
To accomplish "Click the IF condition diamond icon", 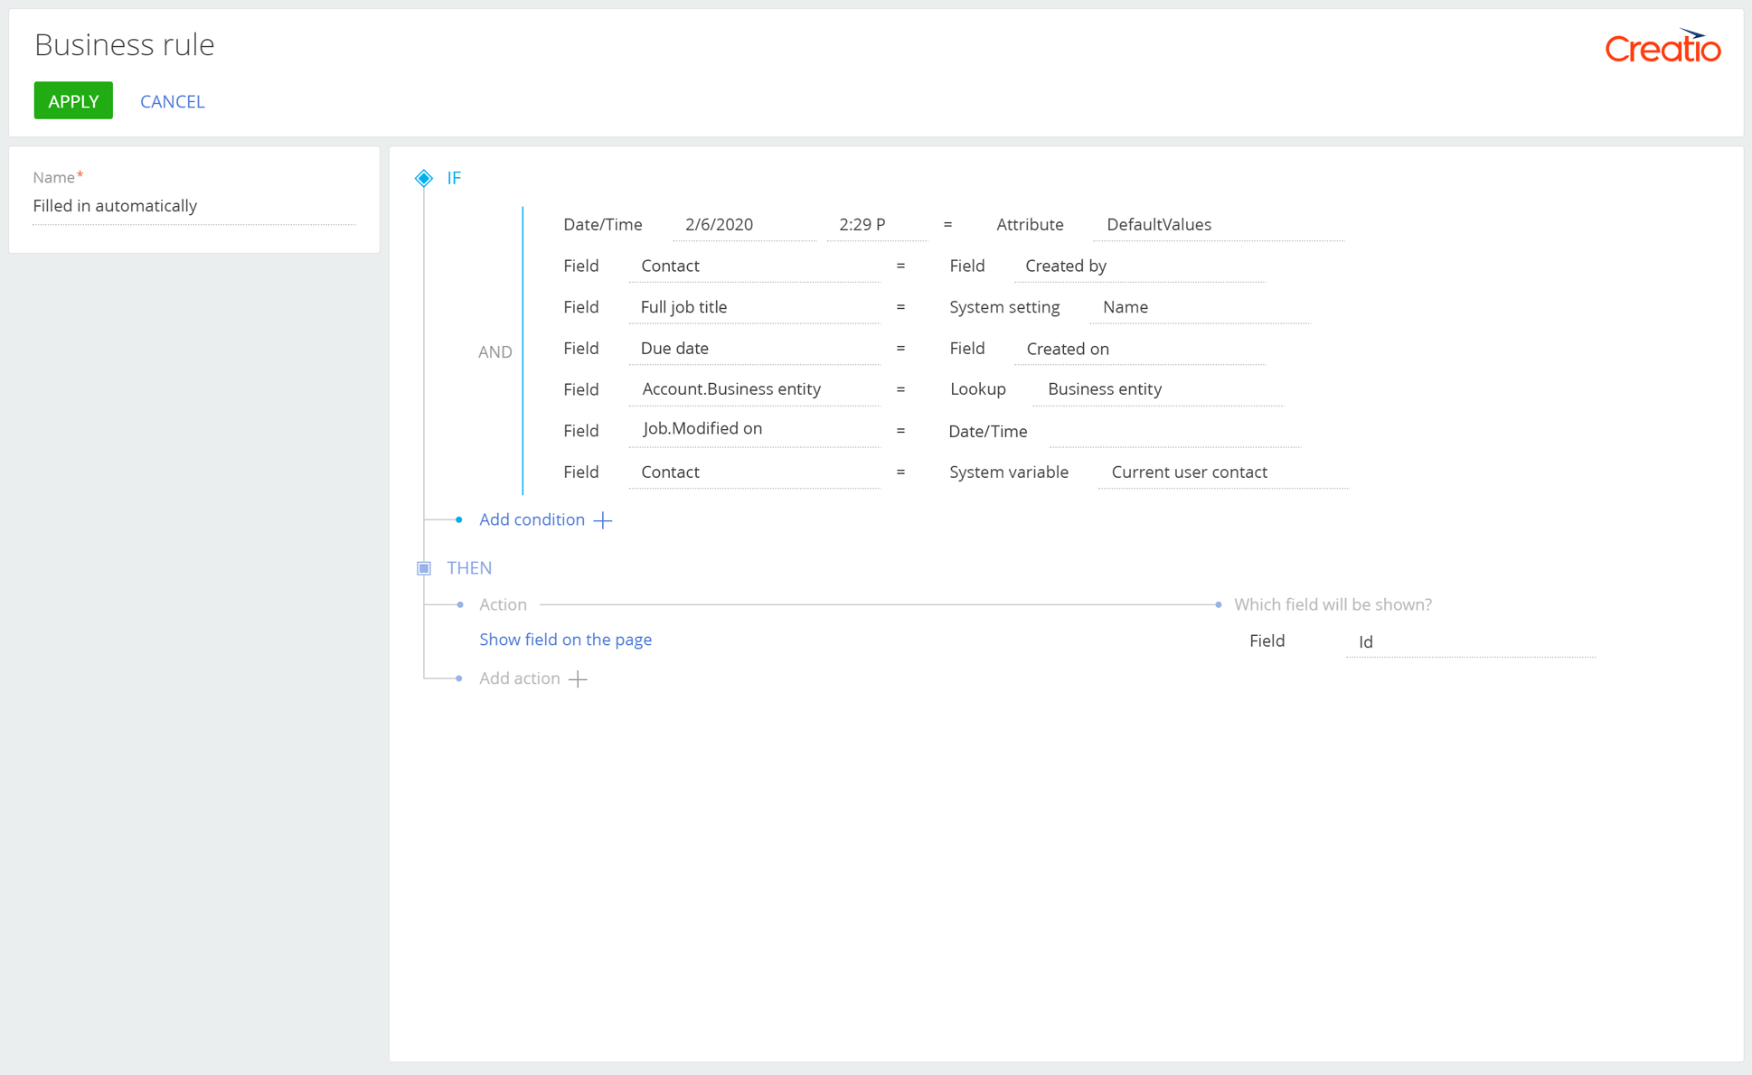I will pyautogui.click(x=423, y=178).
